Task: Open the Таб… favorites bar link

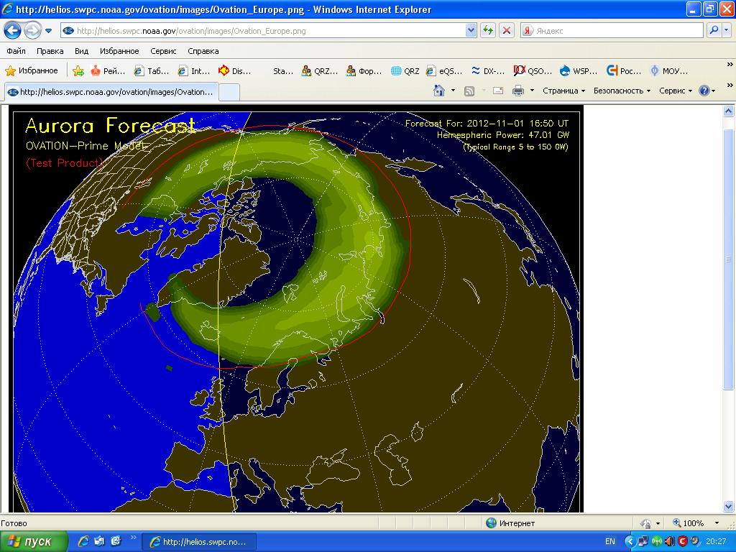Action: click(x=152, y=71)
